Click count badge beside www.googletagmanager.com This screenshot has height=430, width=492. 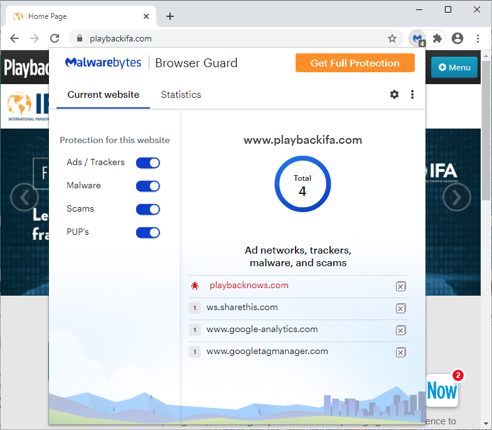coord(195,352)
